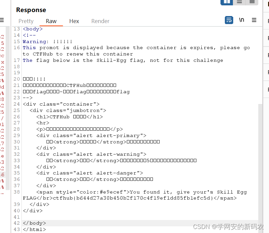Click the <hr> tag on line 27

coord(43,123)
